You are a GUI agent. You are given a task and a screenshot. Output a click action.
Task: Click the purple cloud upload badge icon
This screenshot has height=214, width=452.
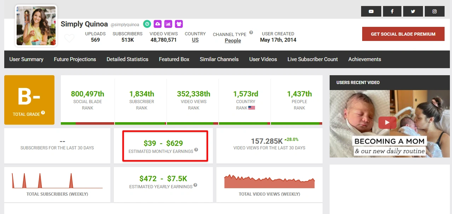(x=158, y=24)
